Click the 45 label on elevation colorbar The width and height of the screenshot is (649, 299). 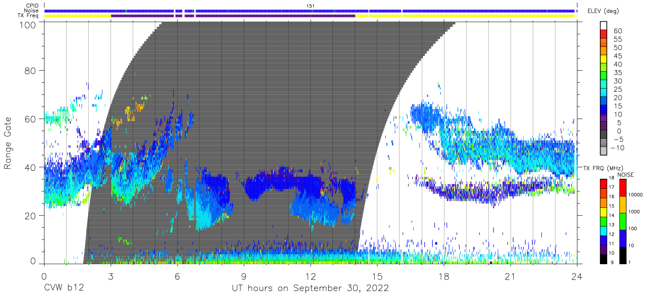(x=617, y=56)
